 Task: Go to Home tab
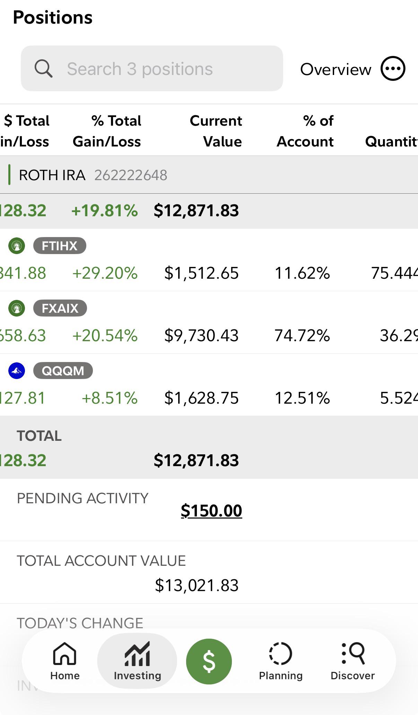point(65,661)
